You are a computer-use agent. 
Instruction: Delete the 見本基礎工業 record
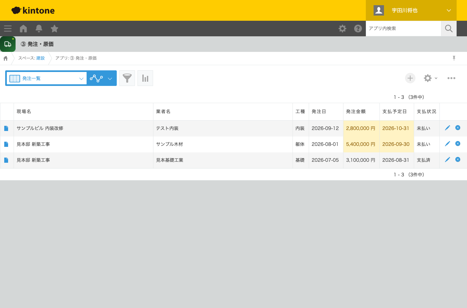point(458,160)
